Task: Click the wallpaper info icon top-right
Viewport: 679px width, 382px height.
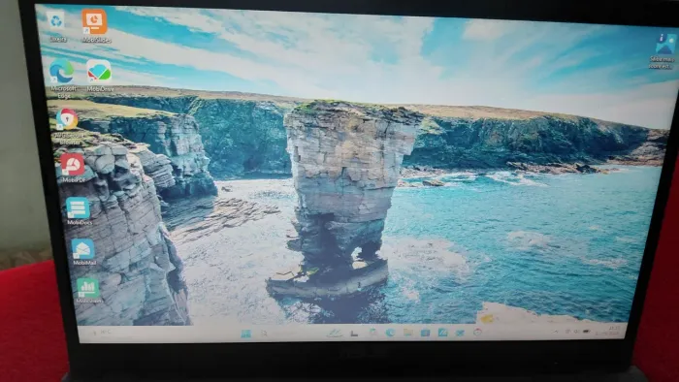Action: tap(663, 50)
